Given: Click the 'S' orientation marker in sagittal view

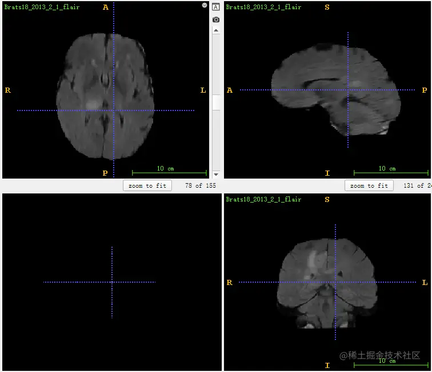Looking at the screenshot, I should [327, 7].
